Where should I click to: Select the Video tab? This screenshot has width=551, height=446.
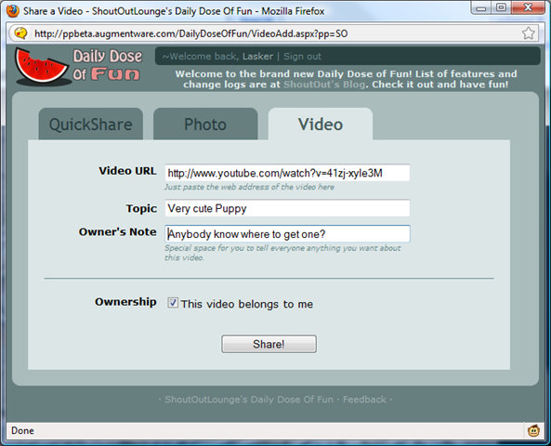[321, 125]
